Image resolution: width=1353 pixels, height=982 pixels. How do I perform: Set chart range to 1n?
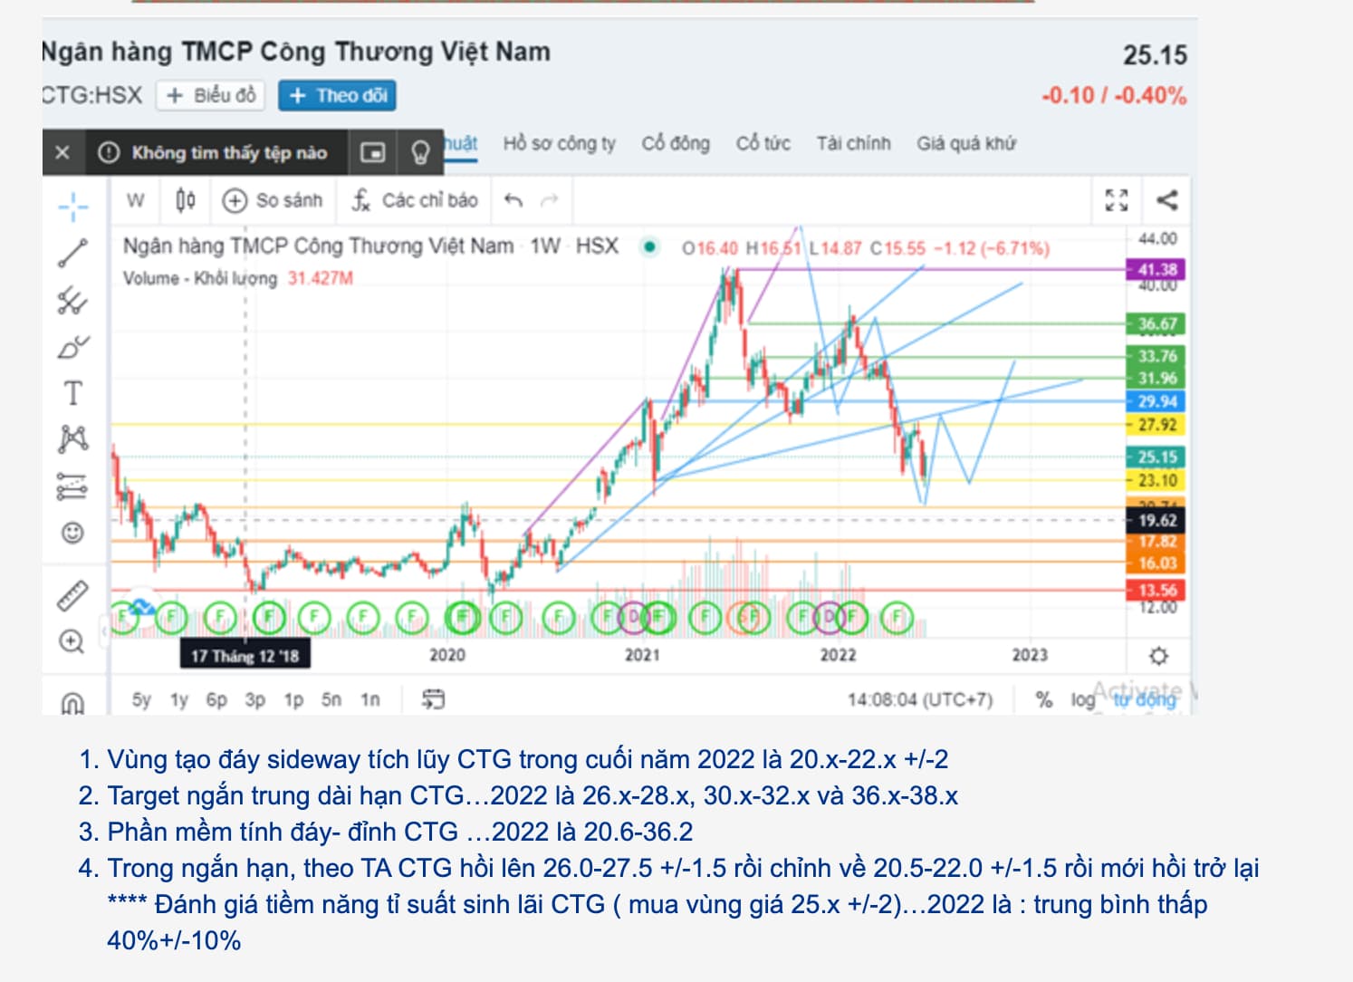[x=370, y=699]
